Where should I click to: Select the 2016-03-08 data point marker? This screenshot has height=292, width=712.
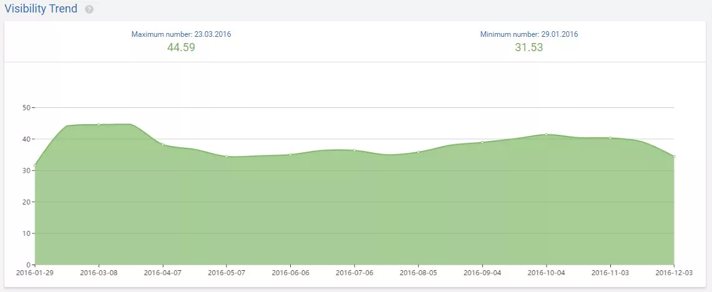99,124
